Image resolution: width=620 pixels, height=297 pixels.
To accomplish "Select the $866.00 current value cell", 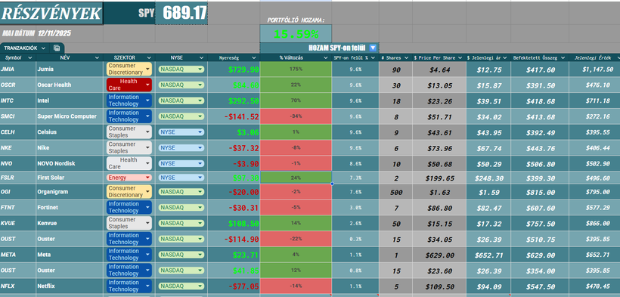I will tap(595, 223).
